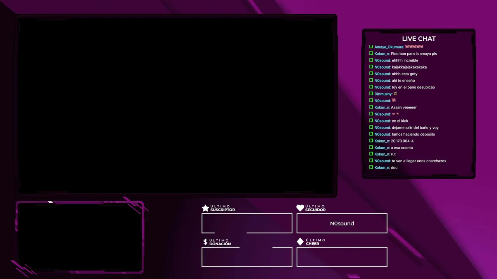This screenshot has width=497, height=279.
Task: Click the Kick badge on the 'Pido ban' message
Action: point(371,53)
